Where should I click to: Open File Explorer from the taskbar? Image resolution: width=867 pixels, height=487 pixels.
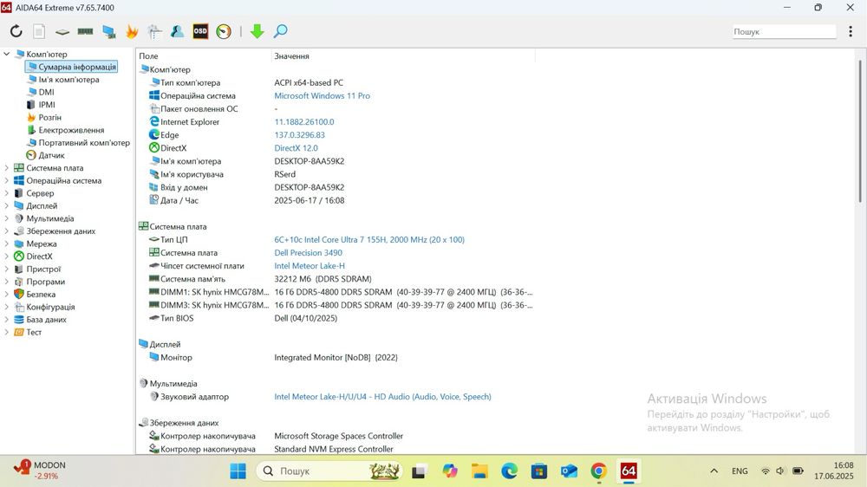pos(479,471)
